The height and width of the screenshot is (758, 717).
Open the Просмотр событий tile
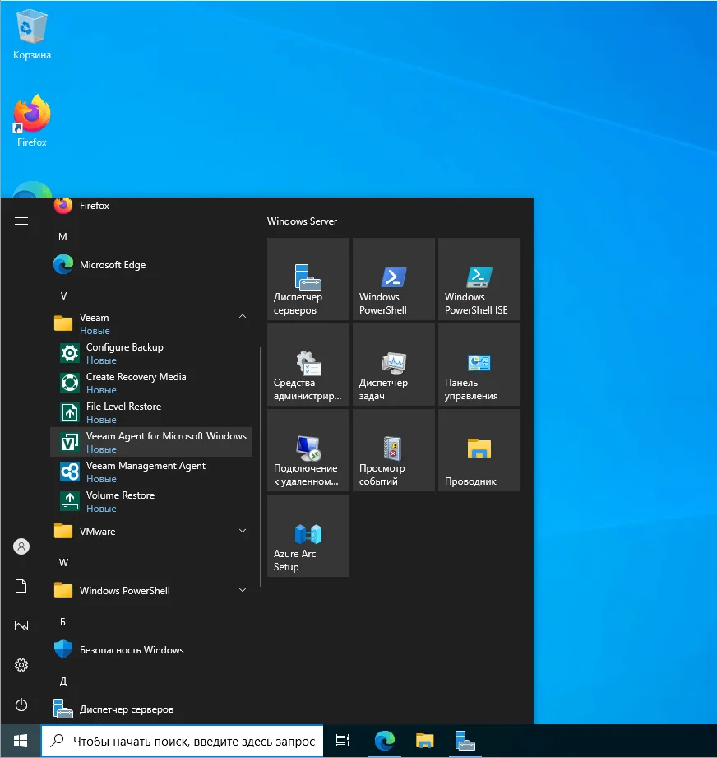[x=394, y=450]
